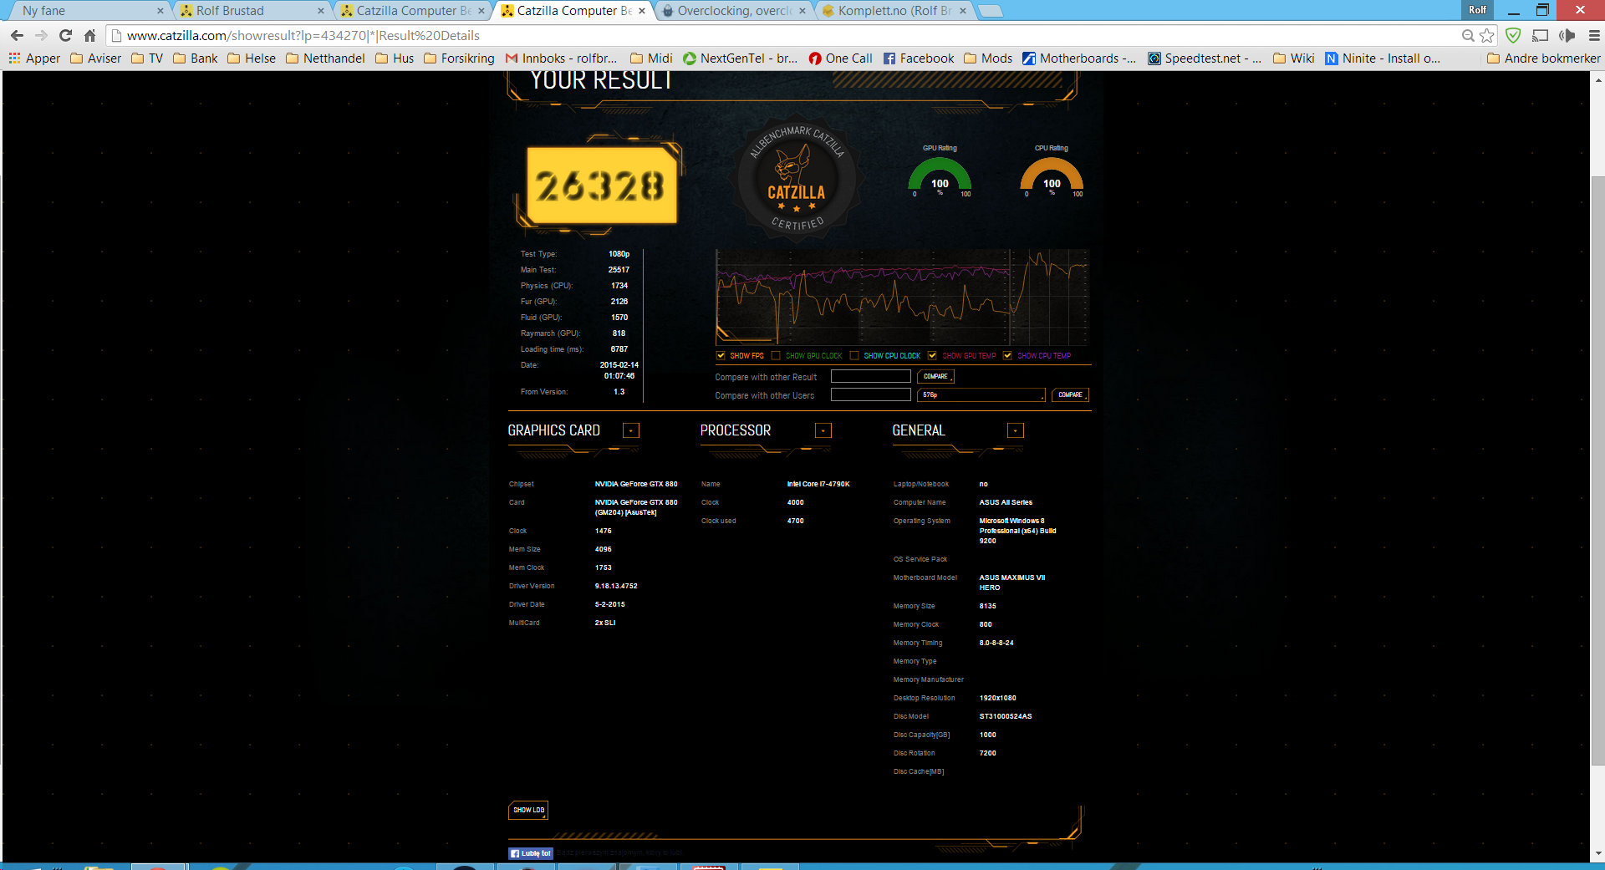Open the TV bookmarks folder
This screenshot has width=1605, height=870.
[x=147, y=59]
